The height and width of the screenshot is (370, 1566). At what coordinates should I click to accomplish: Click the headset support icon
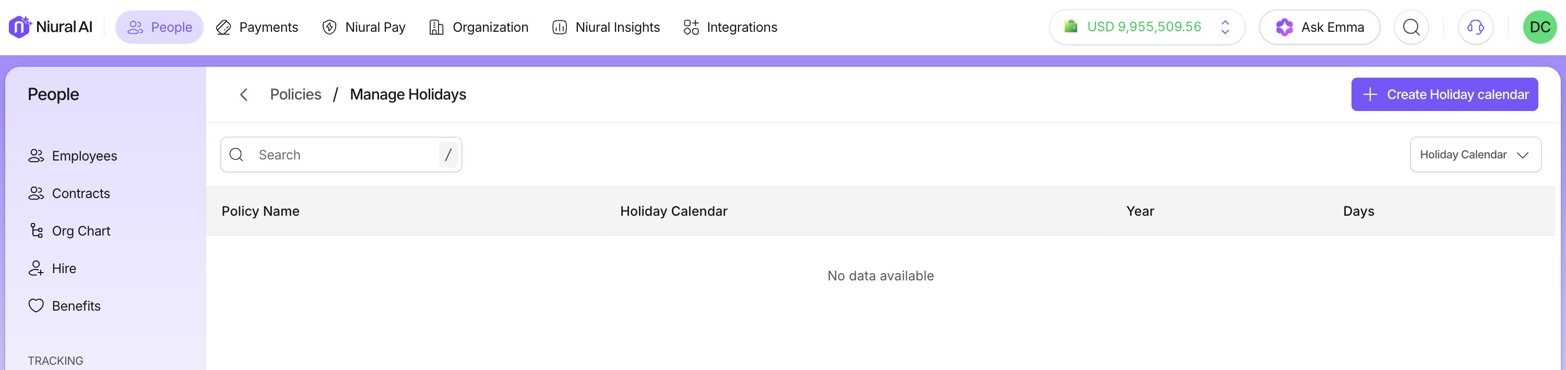1475,27
